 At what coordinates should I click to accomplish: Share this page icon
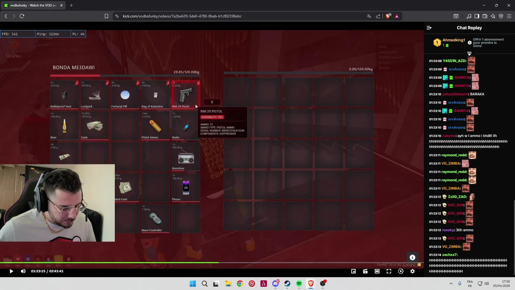pyautogui.click(x=378, y=16)
